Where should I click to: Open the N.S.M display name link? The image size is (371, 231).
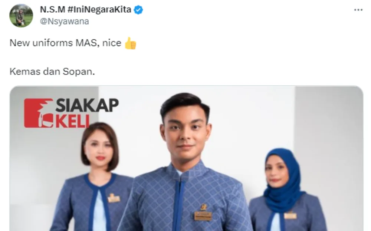coord(53,10)
